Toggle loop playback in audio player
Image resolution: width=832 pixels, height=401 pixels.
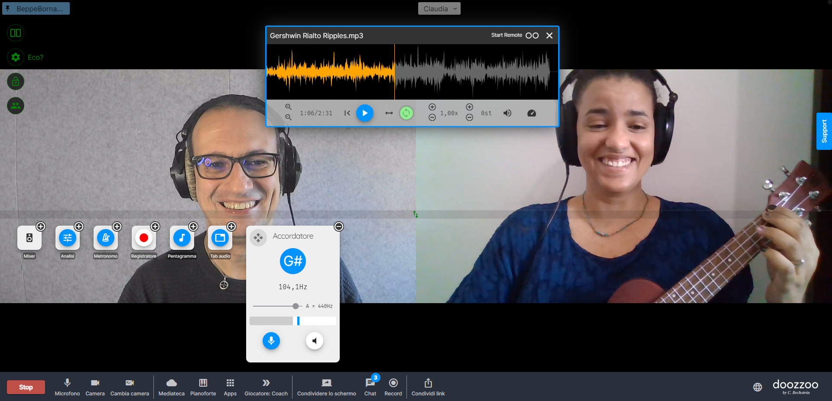406,113
